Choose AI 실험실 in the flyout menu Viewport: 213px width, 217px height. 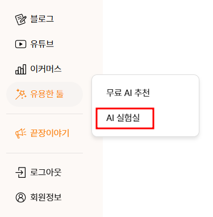click(x=123, y=118)
